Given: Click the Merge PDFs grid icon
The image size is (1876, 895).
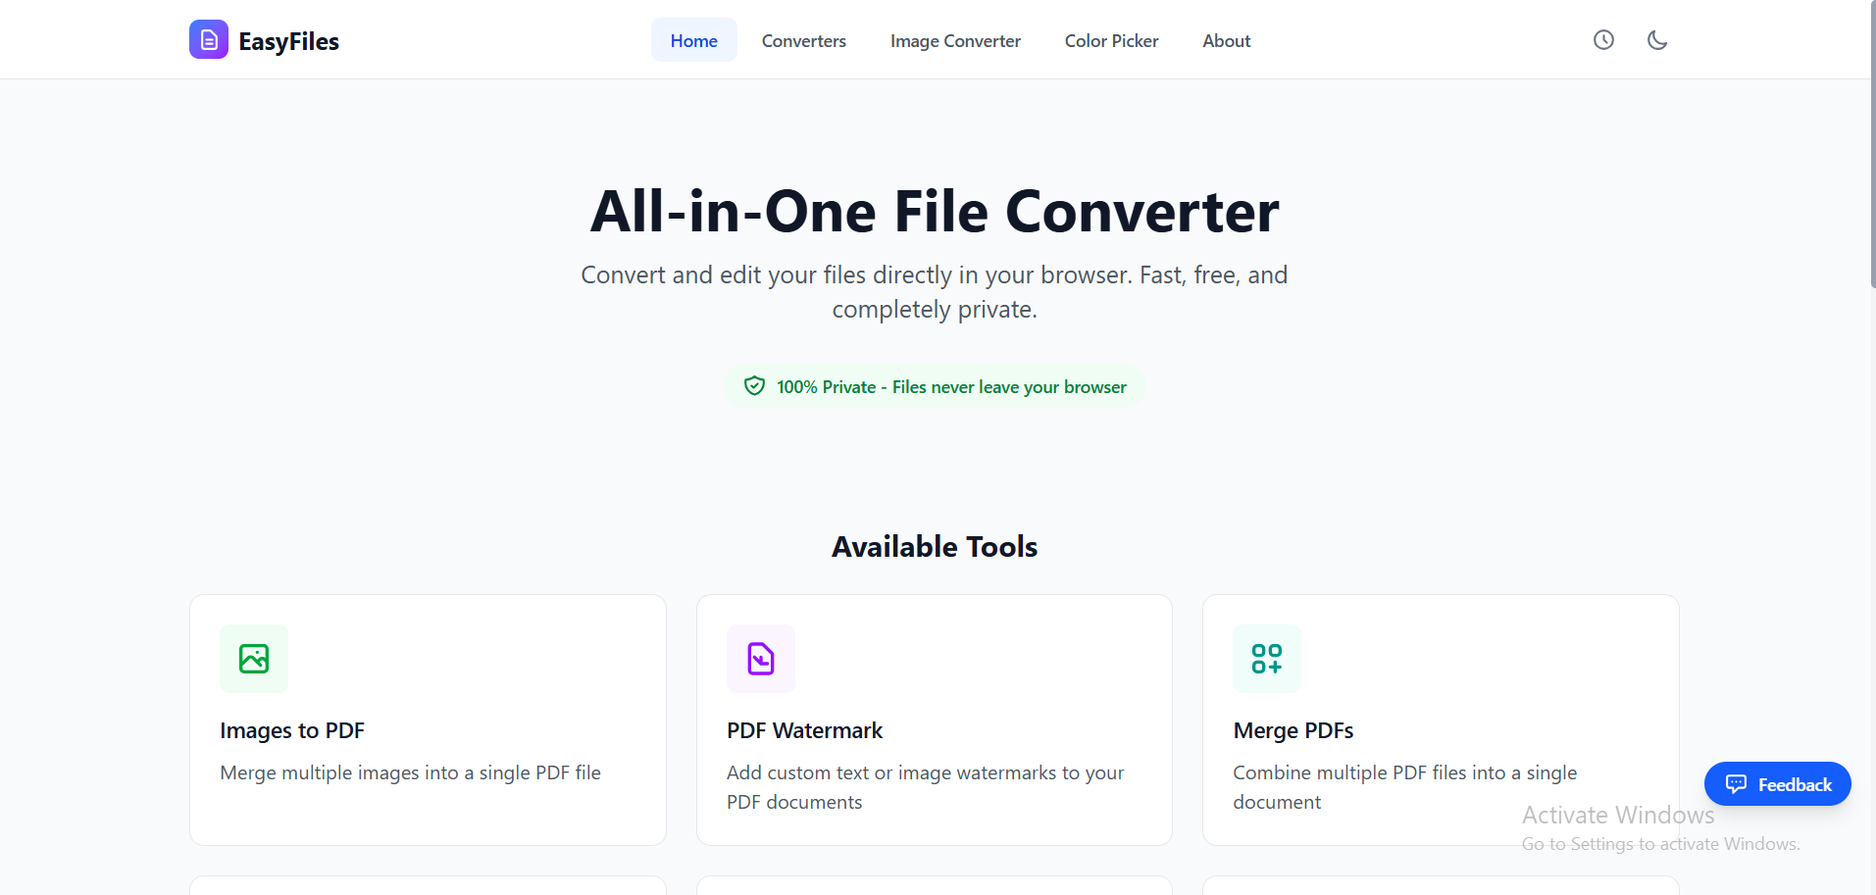Looking at the screenshot, I should pyautogui.click(x=1267, y=658).
